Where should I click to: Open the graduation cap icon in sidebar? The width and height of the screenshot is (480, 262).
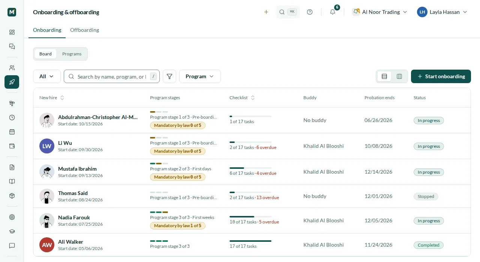(x=12, y=231)
